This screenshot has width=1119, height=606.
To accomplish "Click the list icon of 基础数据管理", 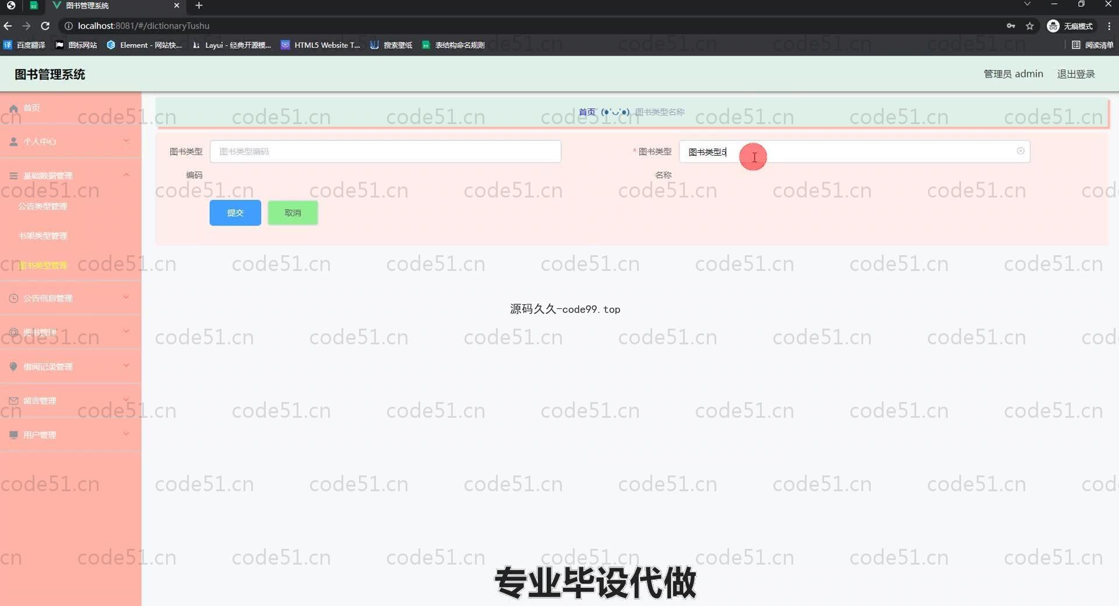I will 13,175.
